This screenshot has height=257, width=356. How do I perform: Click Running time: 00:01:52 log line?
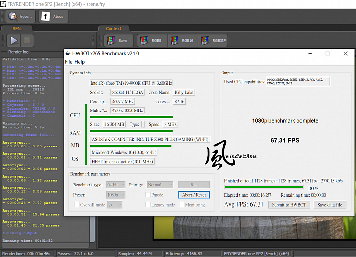point(28,240)
